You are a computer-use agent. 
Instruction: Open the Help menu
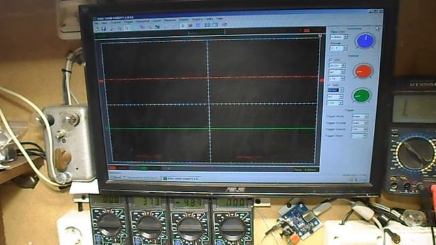coord(219,19)
